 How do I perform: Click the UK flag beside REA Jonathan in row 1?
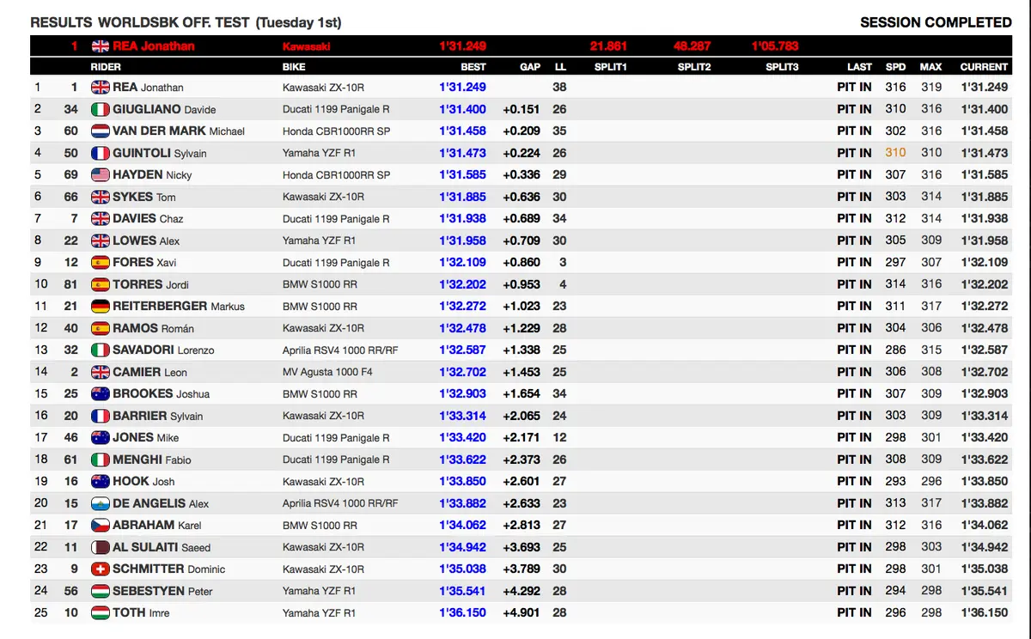coord(101,87)
